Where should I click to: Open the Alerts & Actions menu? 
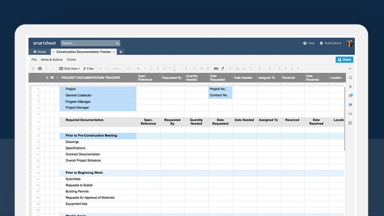(52, 60)
